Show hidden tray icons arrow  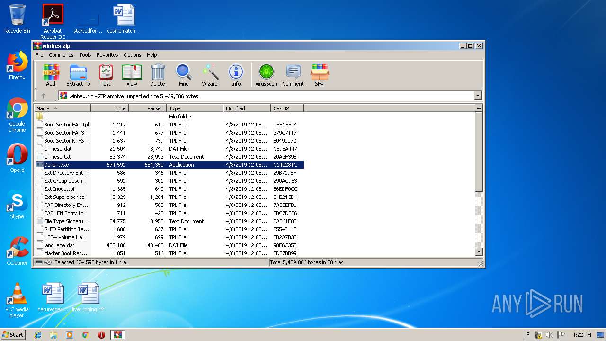pyautogui.click(x=528, y=335)
